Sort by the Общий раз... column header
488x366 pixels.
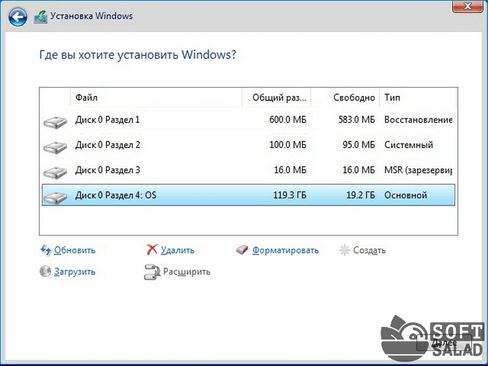(276, 98)
